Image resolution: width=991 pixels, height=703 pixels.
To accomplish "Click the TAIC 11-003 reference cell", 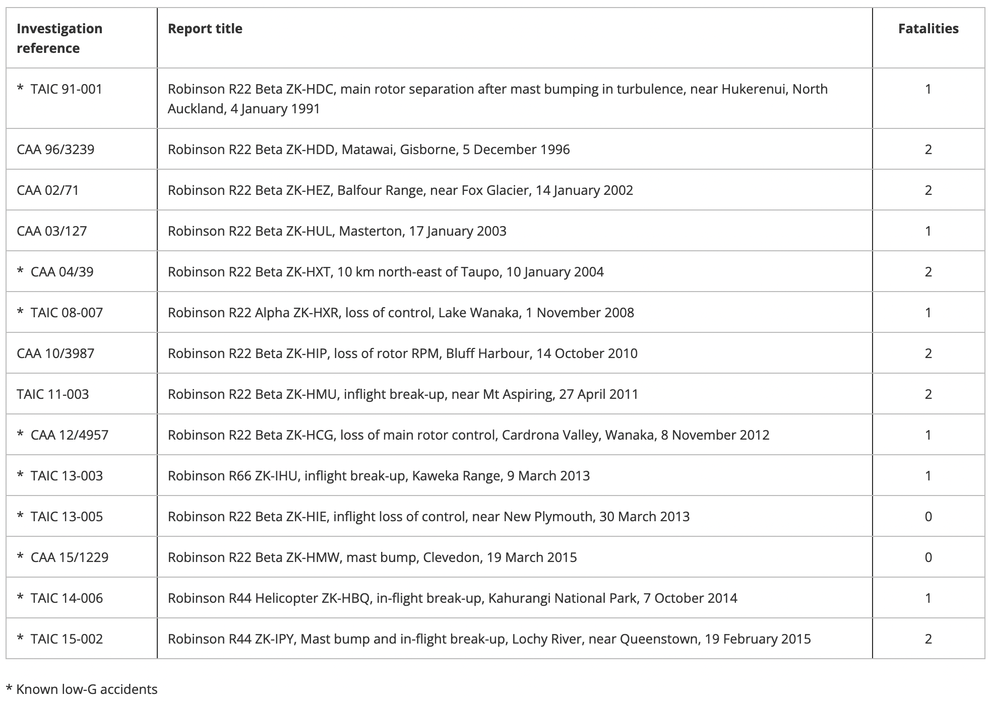I will [x=53, y=394].
